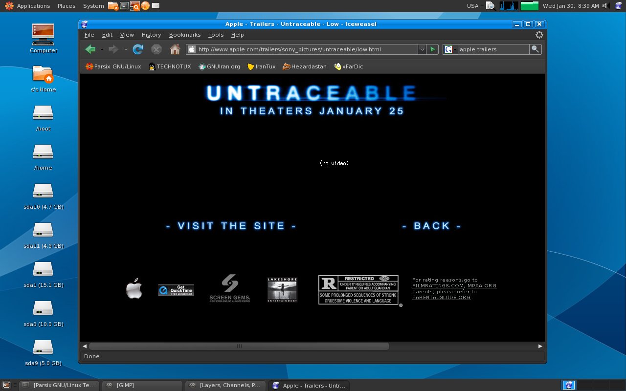Screen dimensions: 626x391
Task: Switch to the GIMP taskbar window
Action: coord(142,385)
